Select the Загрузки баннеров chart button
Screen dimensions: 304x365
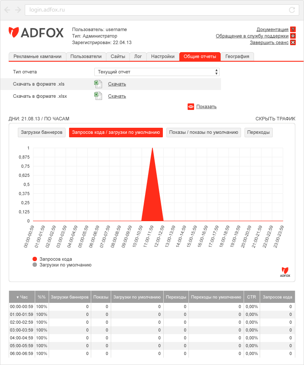(x=42, y=133)
